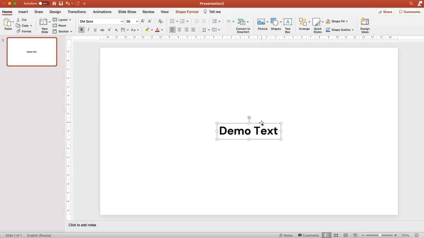Image resolution: width=424 pixels, height=238 pixels.
Task: Click the zoom slider handle
Action: [x=380, y=235]
